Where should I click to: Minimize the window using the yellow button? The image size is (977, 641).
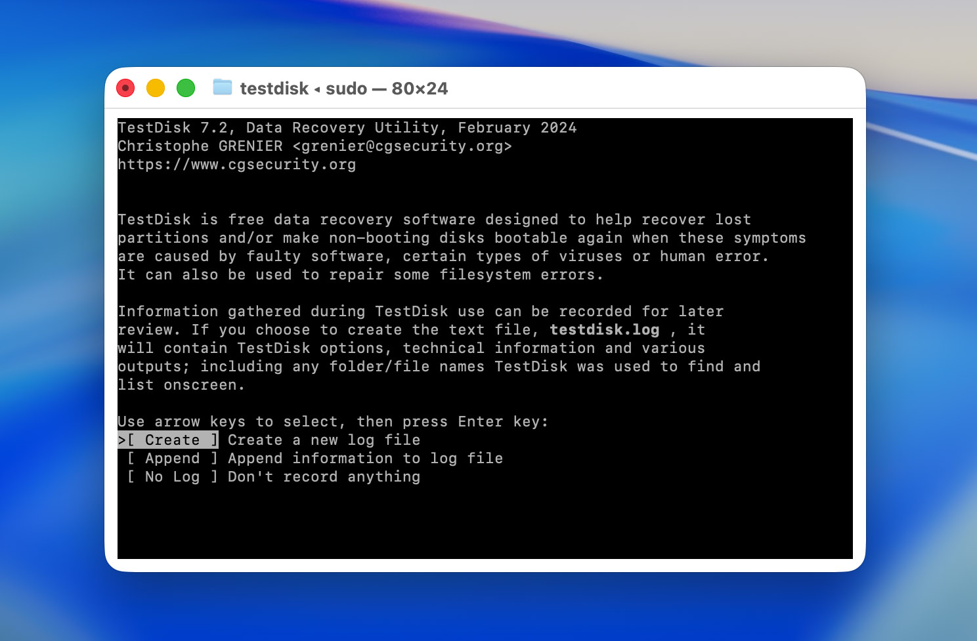[156, 88]
